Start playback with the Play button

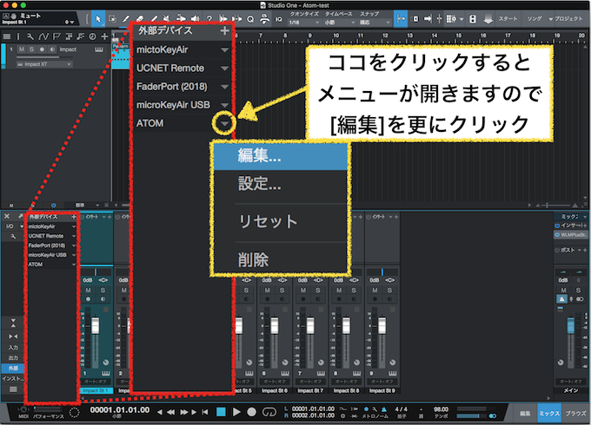(x=236, y=412)
